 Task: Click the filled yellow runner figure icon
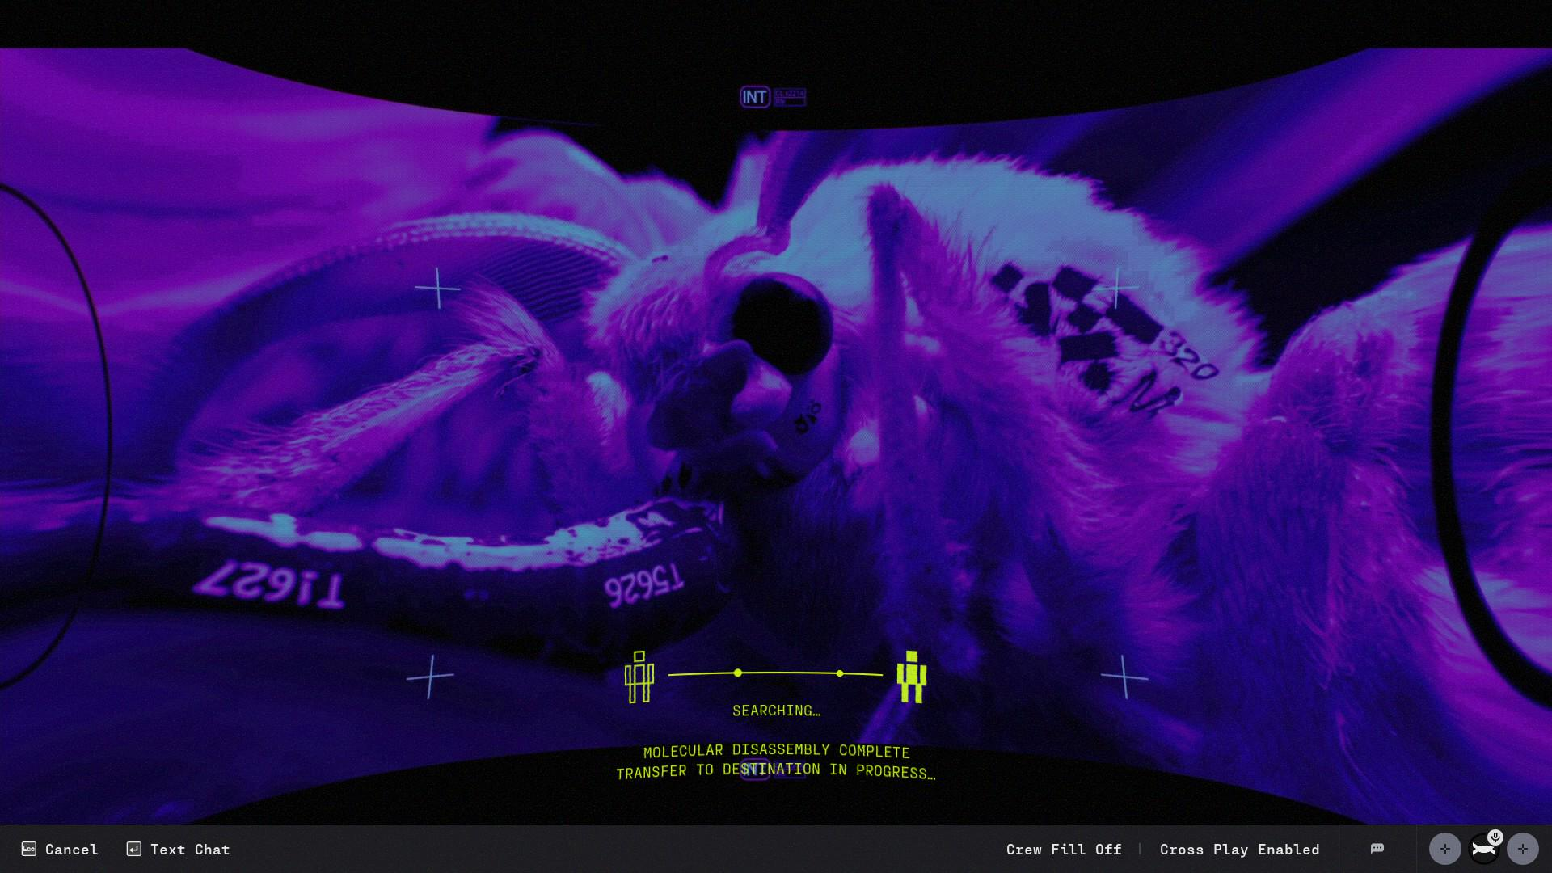911,677
